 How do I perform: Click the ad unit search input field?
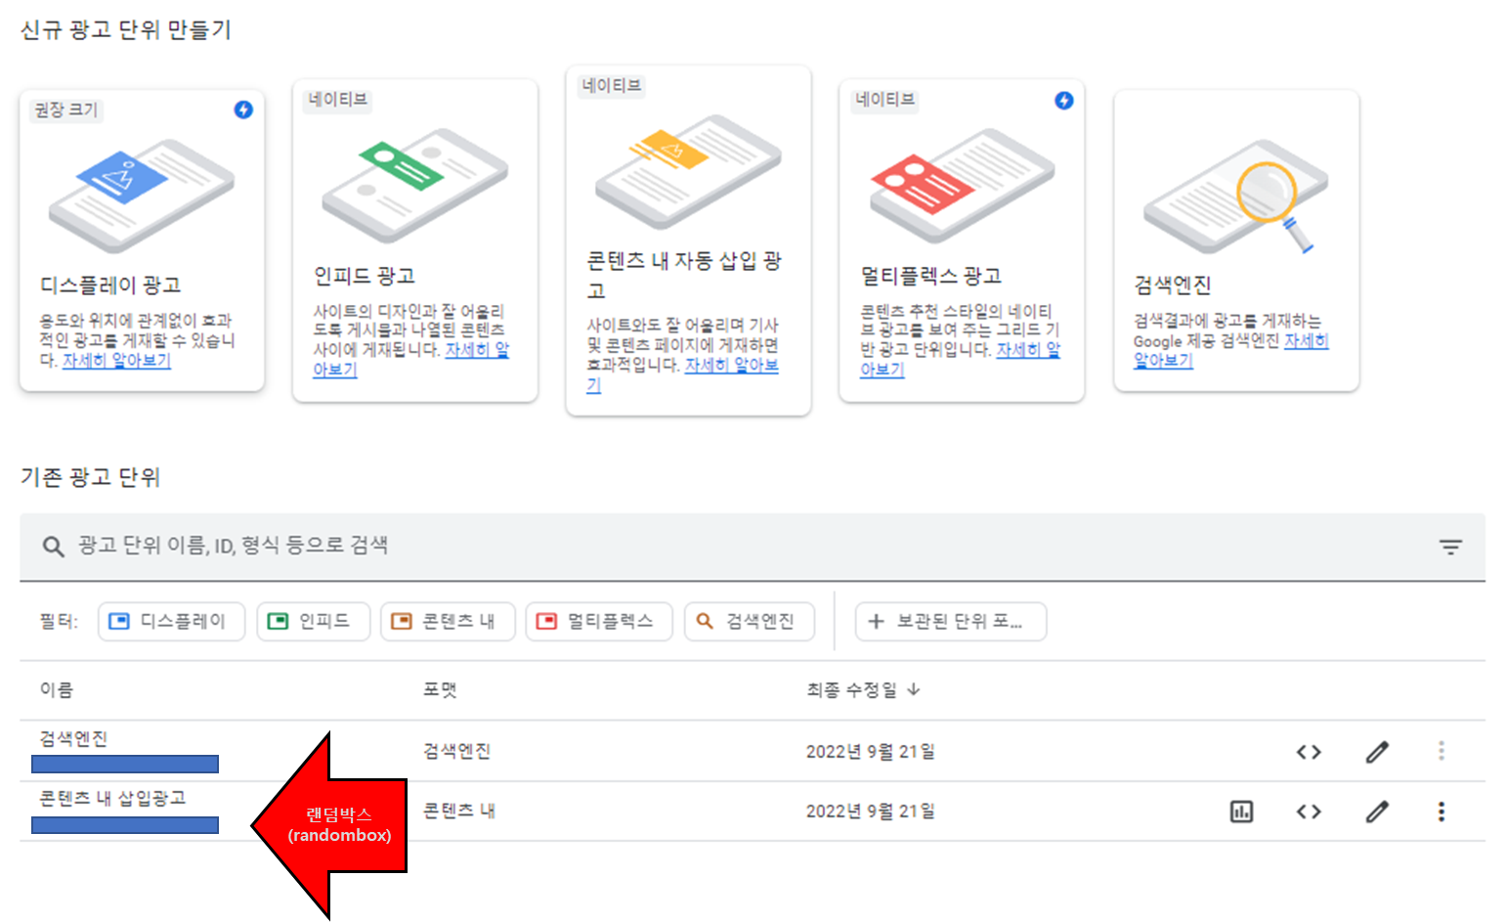[391, 547]
